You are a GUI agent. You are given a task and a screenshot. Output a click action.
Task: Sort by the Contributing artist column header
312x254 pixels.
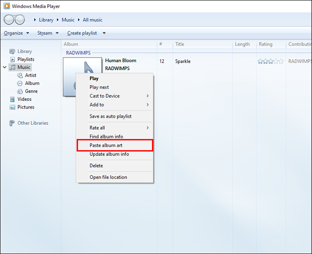click(x=299, y=44)
